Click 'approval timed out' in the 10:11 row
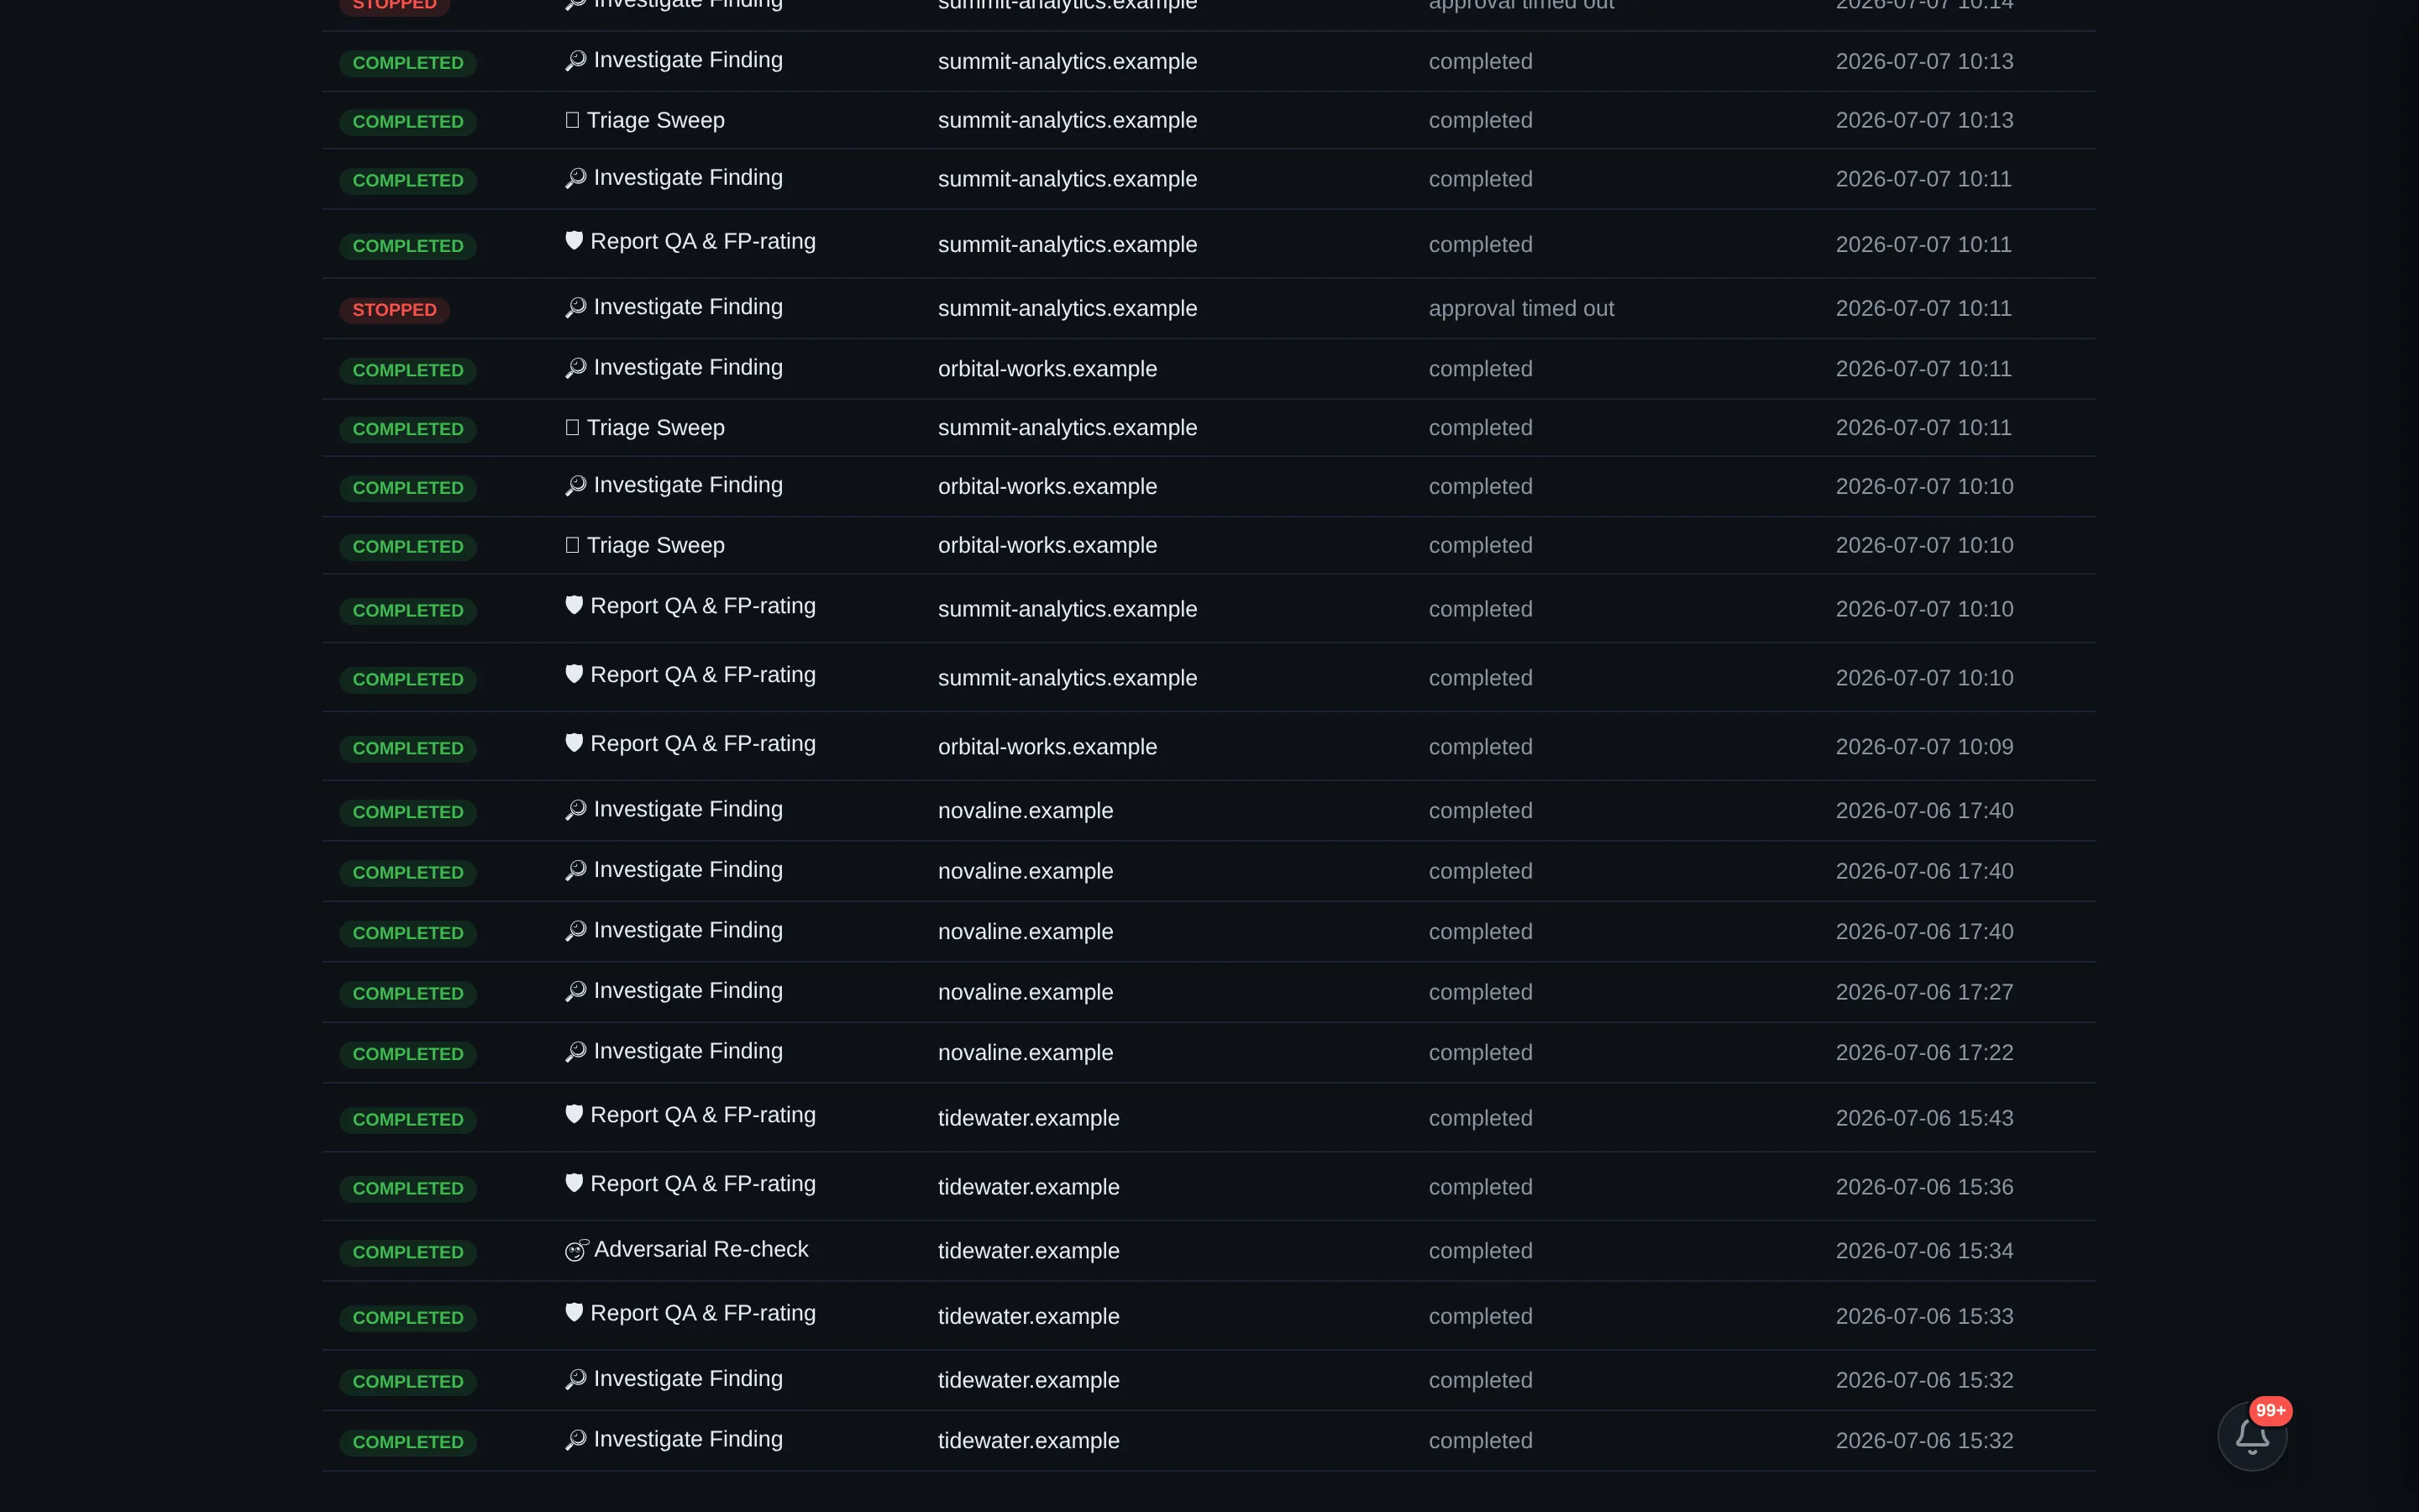 pos(1521,308)
